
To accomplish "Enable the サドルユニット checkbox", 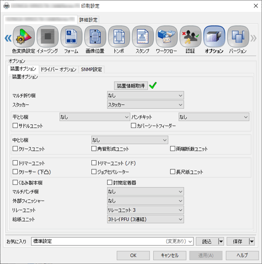I will coord(15,126).
